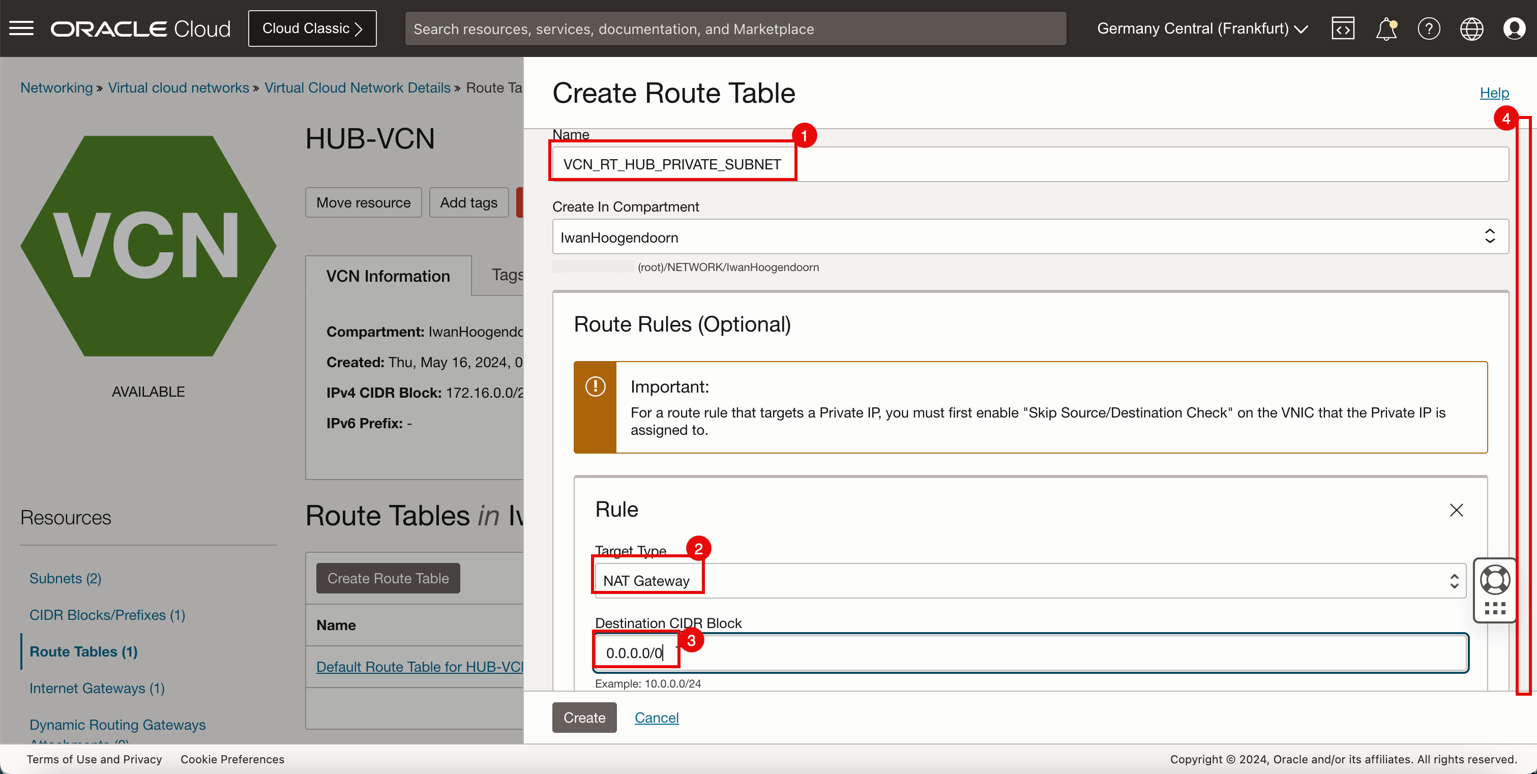Open the hamburger navigation menu

pyautogui.click(x=21, y=28)
